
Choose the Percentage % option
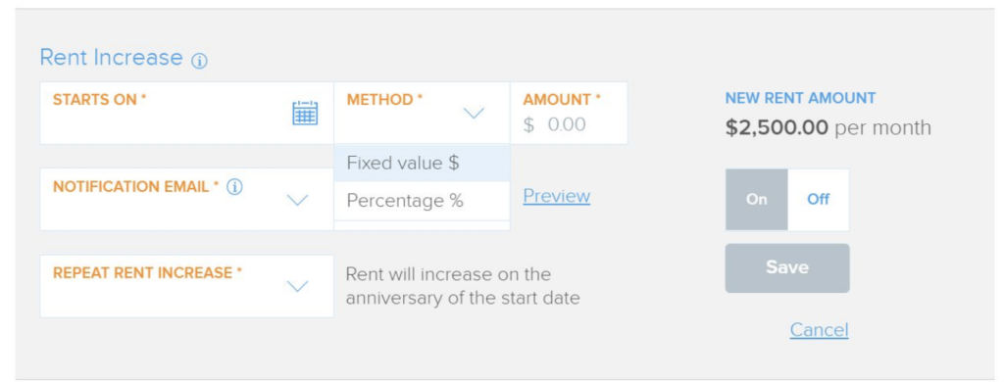coord(422,201)
